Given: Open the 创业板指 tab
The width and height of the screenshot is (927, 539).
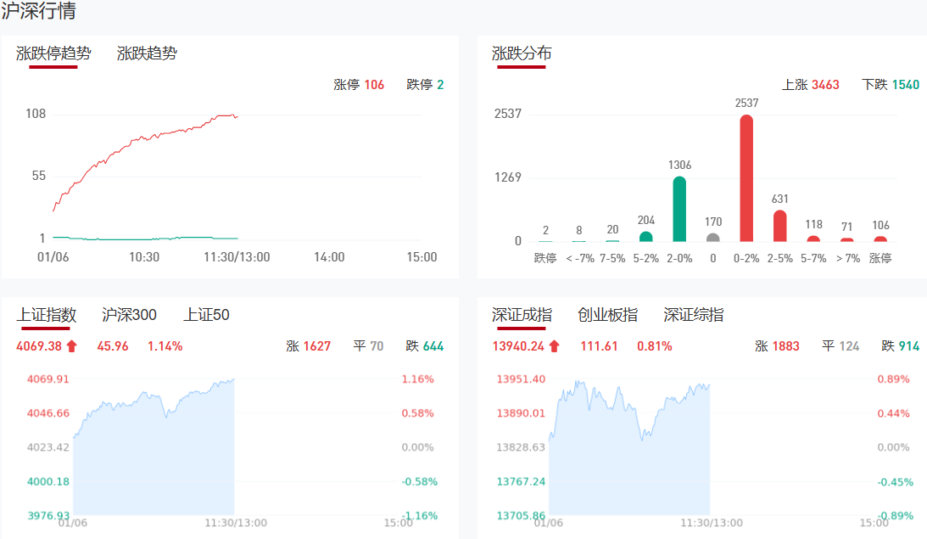Looking at the screenshot, I should [607, 315].
